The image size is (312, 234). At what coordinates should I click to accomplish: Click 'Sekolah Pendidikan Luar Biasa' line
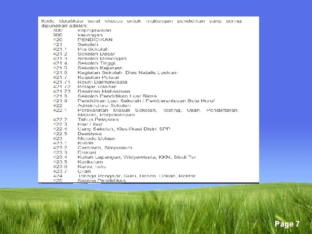[x=105, y=96]
